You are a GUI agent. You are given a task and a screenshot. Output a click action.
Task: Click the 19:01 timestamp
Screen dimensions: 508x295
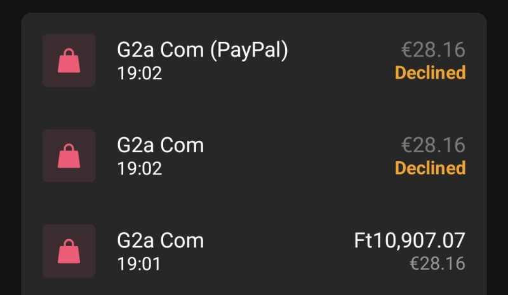[140, 264]
